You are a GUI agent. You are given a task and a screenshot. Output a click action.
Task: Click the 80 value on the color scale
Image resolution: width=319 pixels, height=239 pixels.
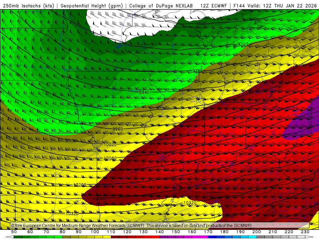(63, 232)
